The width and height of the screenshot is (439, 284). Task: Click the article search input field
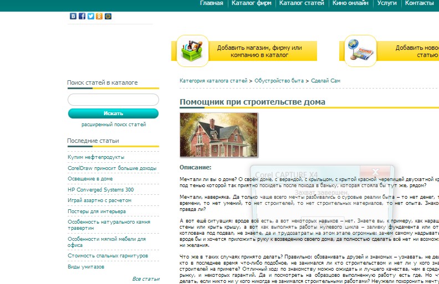coord(113,100)
